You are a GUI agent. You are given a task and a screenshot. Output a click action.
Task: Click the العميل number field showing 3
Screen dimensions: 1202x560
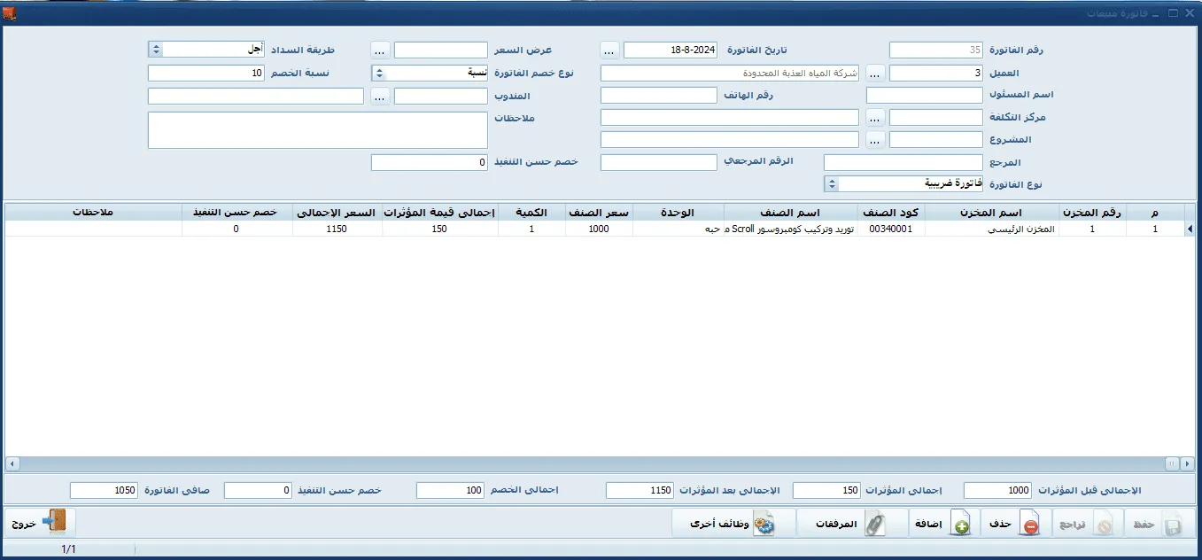pos(936,74)
